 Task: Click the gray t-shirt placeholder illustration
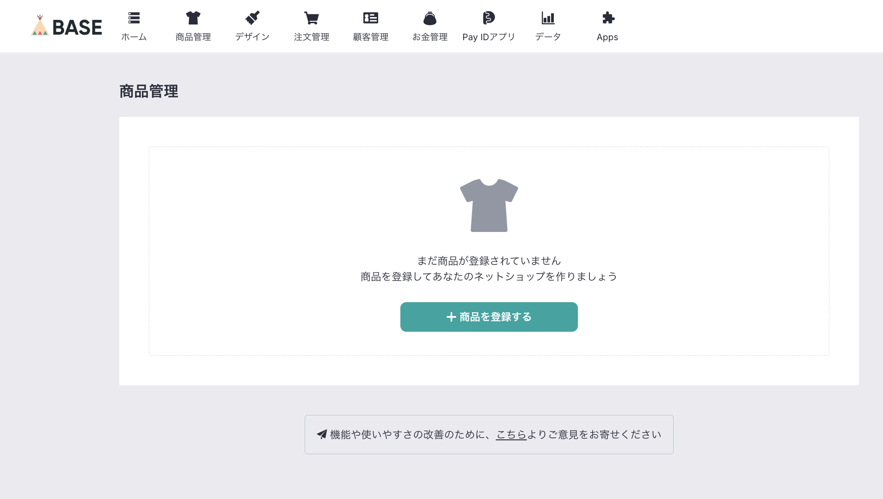point(489,205)
